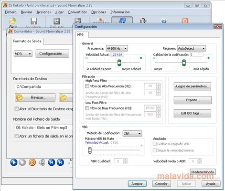Open the Convertidor menu
Viewport: 225px width, 191px height.
click(x=77, y=12)
